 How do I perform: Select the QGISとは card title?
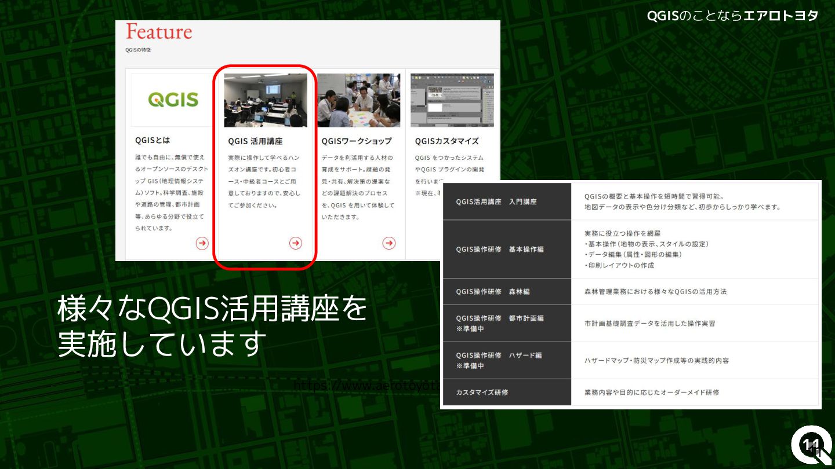[153, 140]
